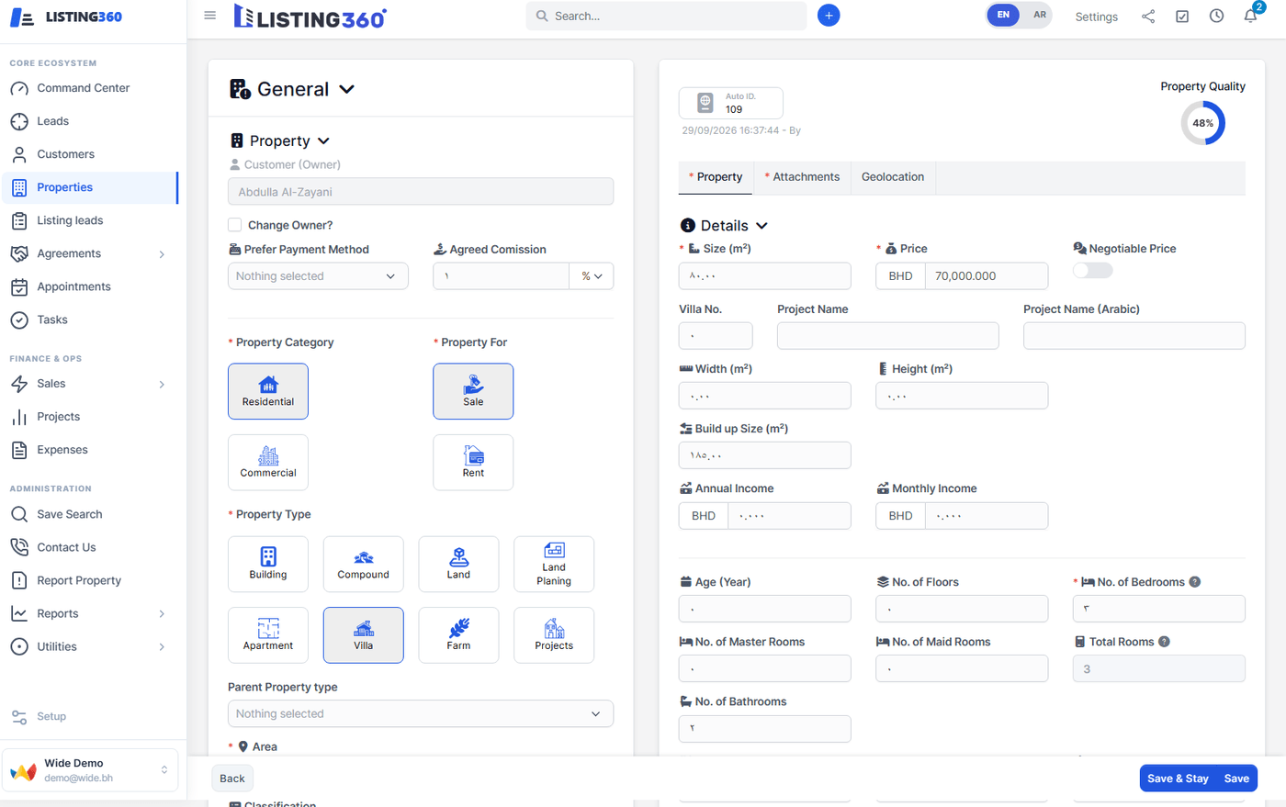Click the Save & Stay button

(1178, 779)
